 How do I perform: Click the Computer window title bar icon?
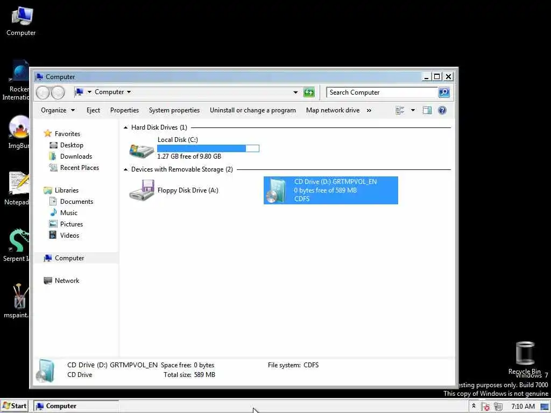tap(39, 76)
